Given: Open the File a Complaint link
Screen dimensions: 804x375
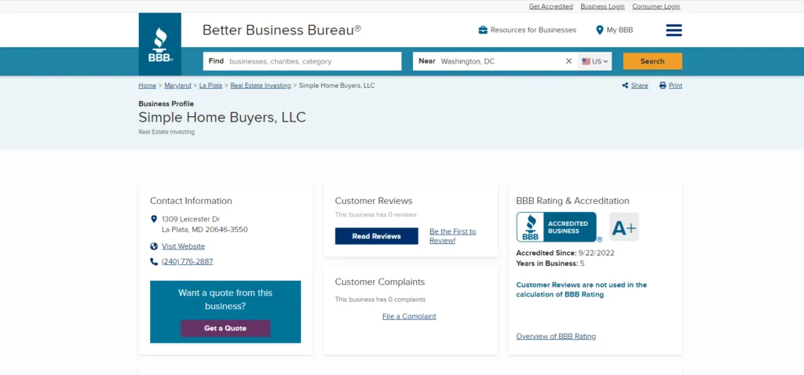Looking at the screenshot, I should coord(409,316).
